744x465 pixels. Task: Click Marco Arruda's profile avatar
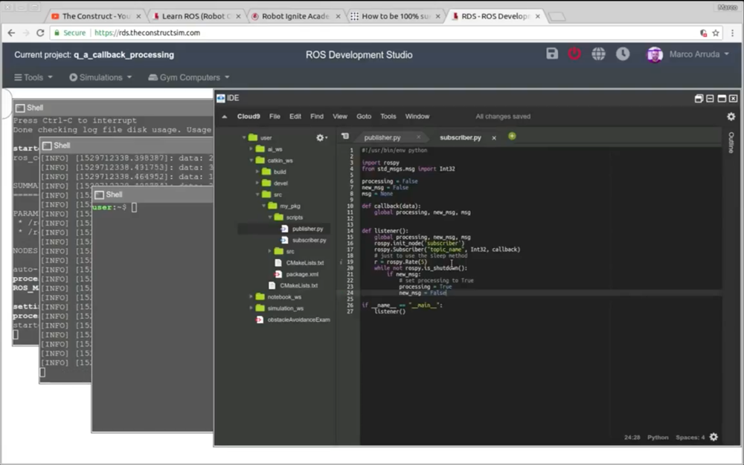(x=655, y=54)
